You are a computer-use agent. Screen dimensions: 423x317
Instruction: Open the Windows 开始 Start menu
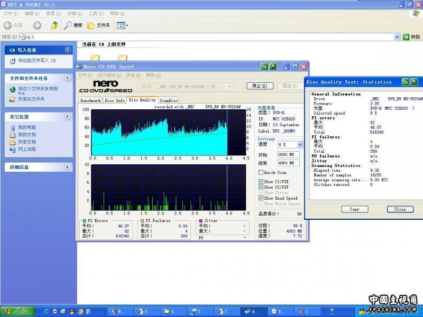17,311
